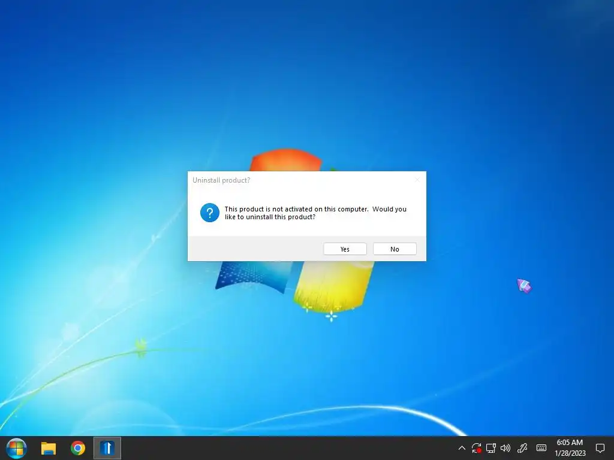Open the Windows Start menu

tap(16, 448)
